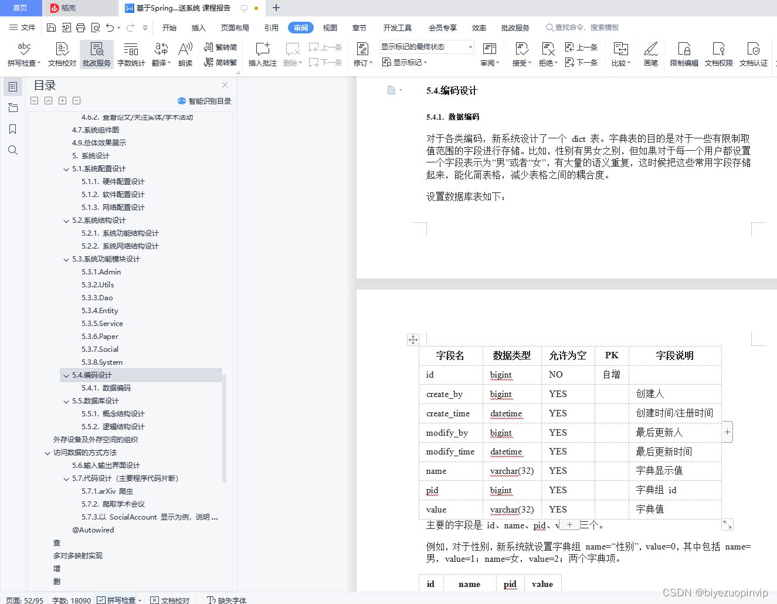Collapse all headings using the minus control
Viewport: 777px width, 604px height.
pyautogui.click(x=76, y=100)
